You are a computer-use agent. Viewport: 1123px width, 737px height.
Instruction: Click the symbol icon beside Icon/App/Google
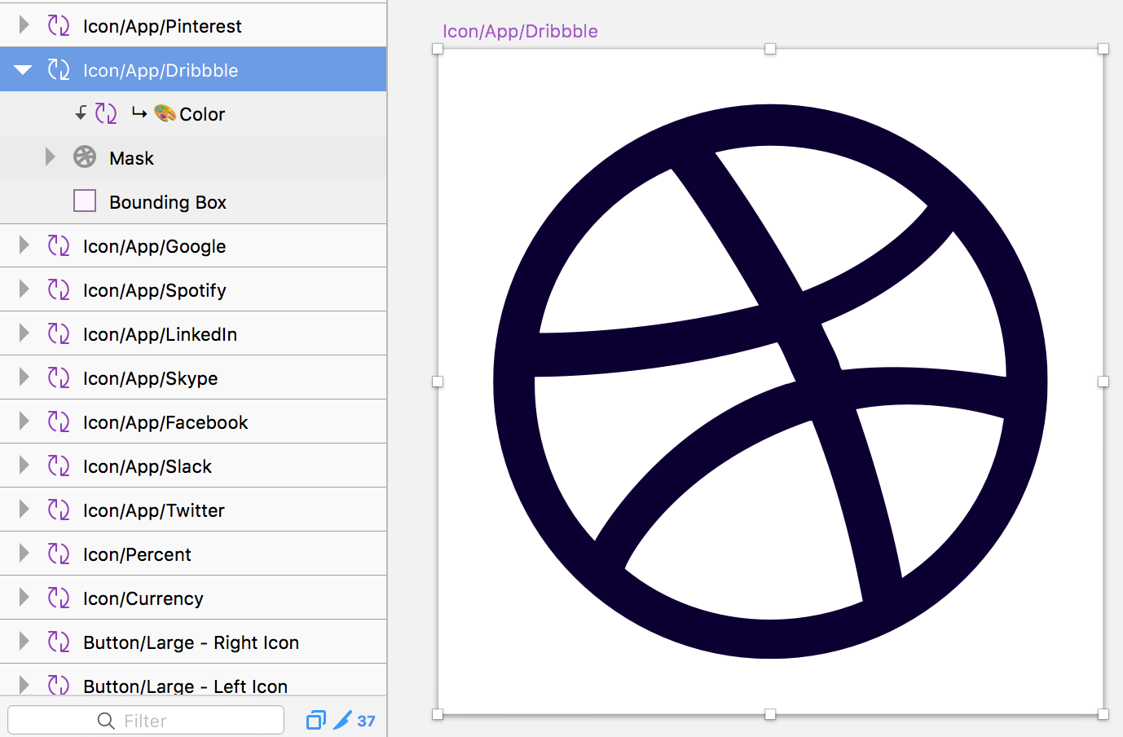pyautogui.click(x=59, y=245)
